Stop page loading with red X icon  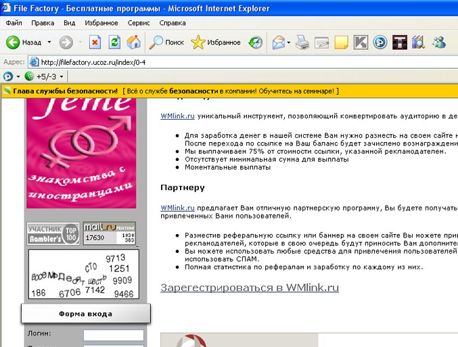click(95, 43)
